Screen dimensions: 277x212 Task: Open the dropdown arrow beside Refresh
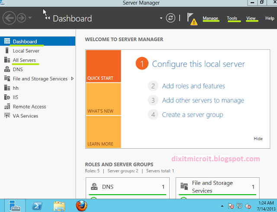click(x=161, y=18)
